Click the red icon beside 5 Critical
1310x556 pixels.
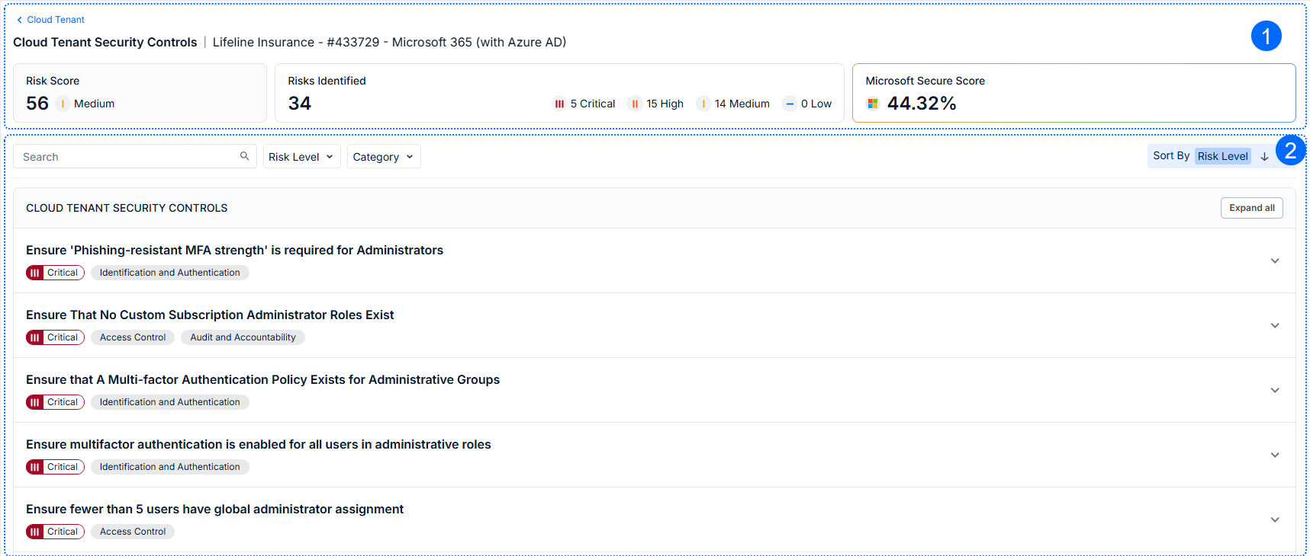[559, 104]
